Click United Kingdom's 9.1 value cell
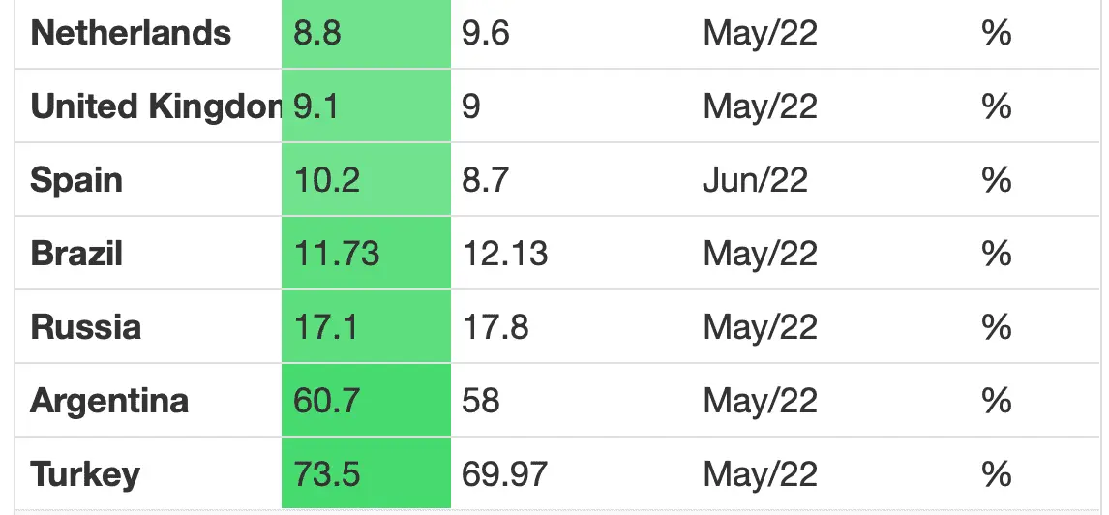Image resolution: width=1109 pixels, height=515 pixels. [x=365, y=106]
